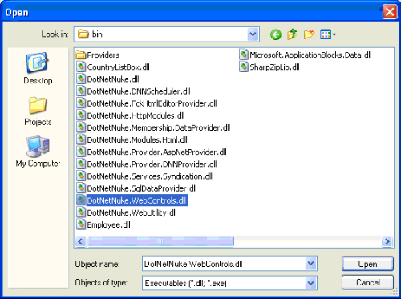
Task: Select the Providers folder icon
Action: pos(81,55)
